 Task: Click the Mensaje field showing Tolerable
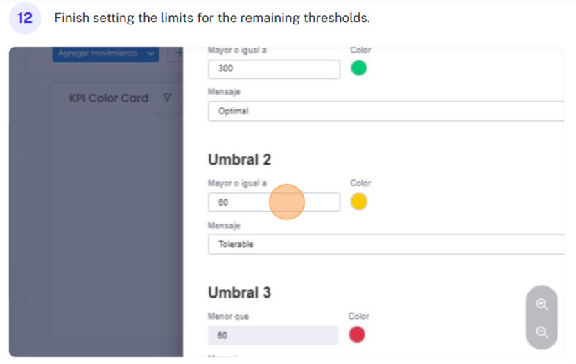[385, 244]
